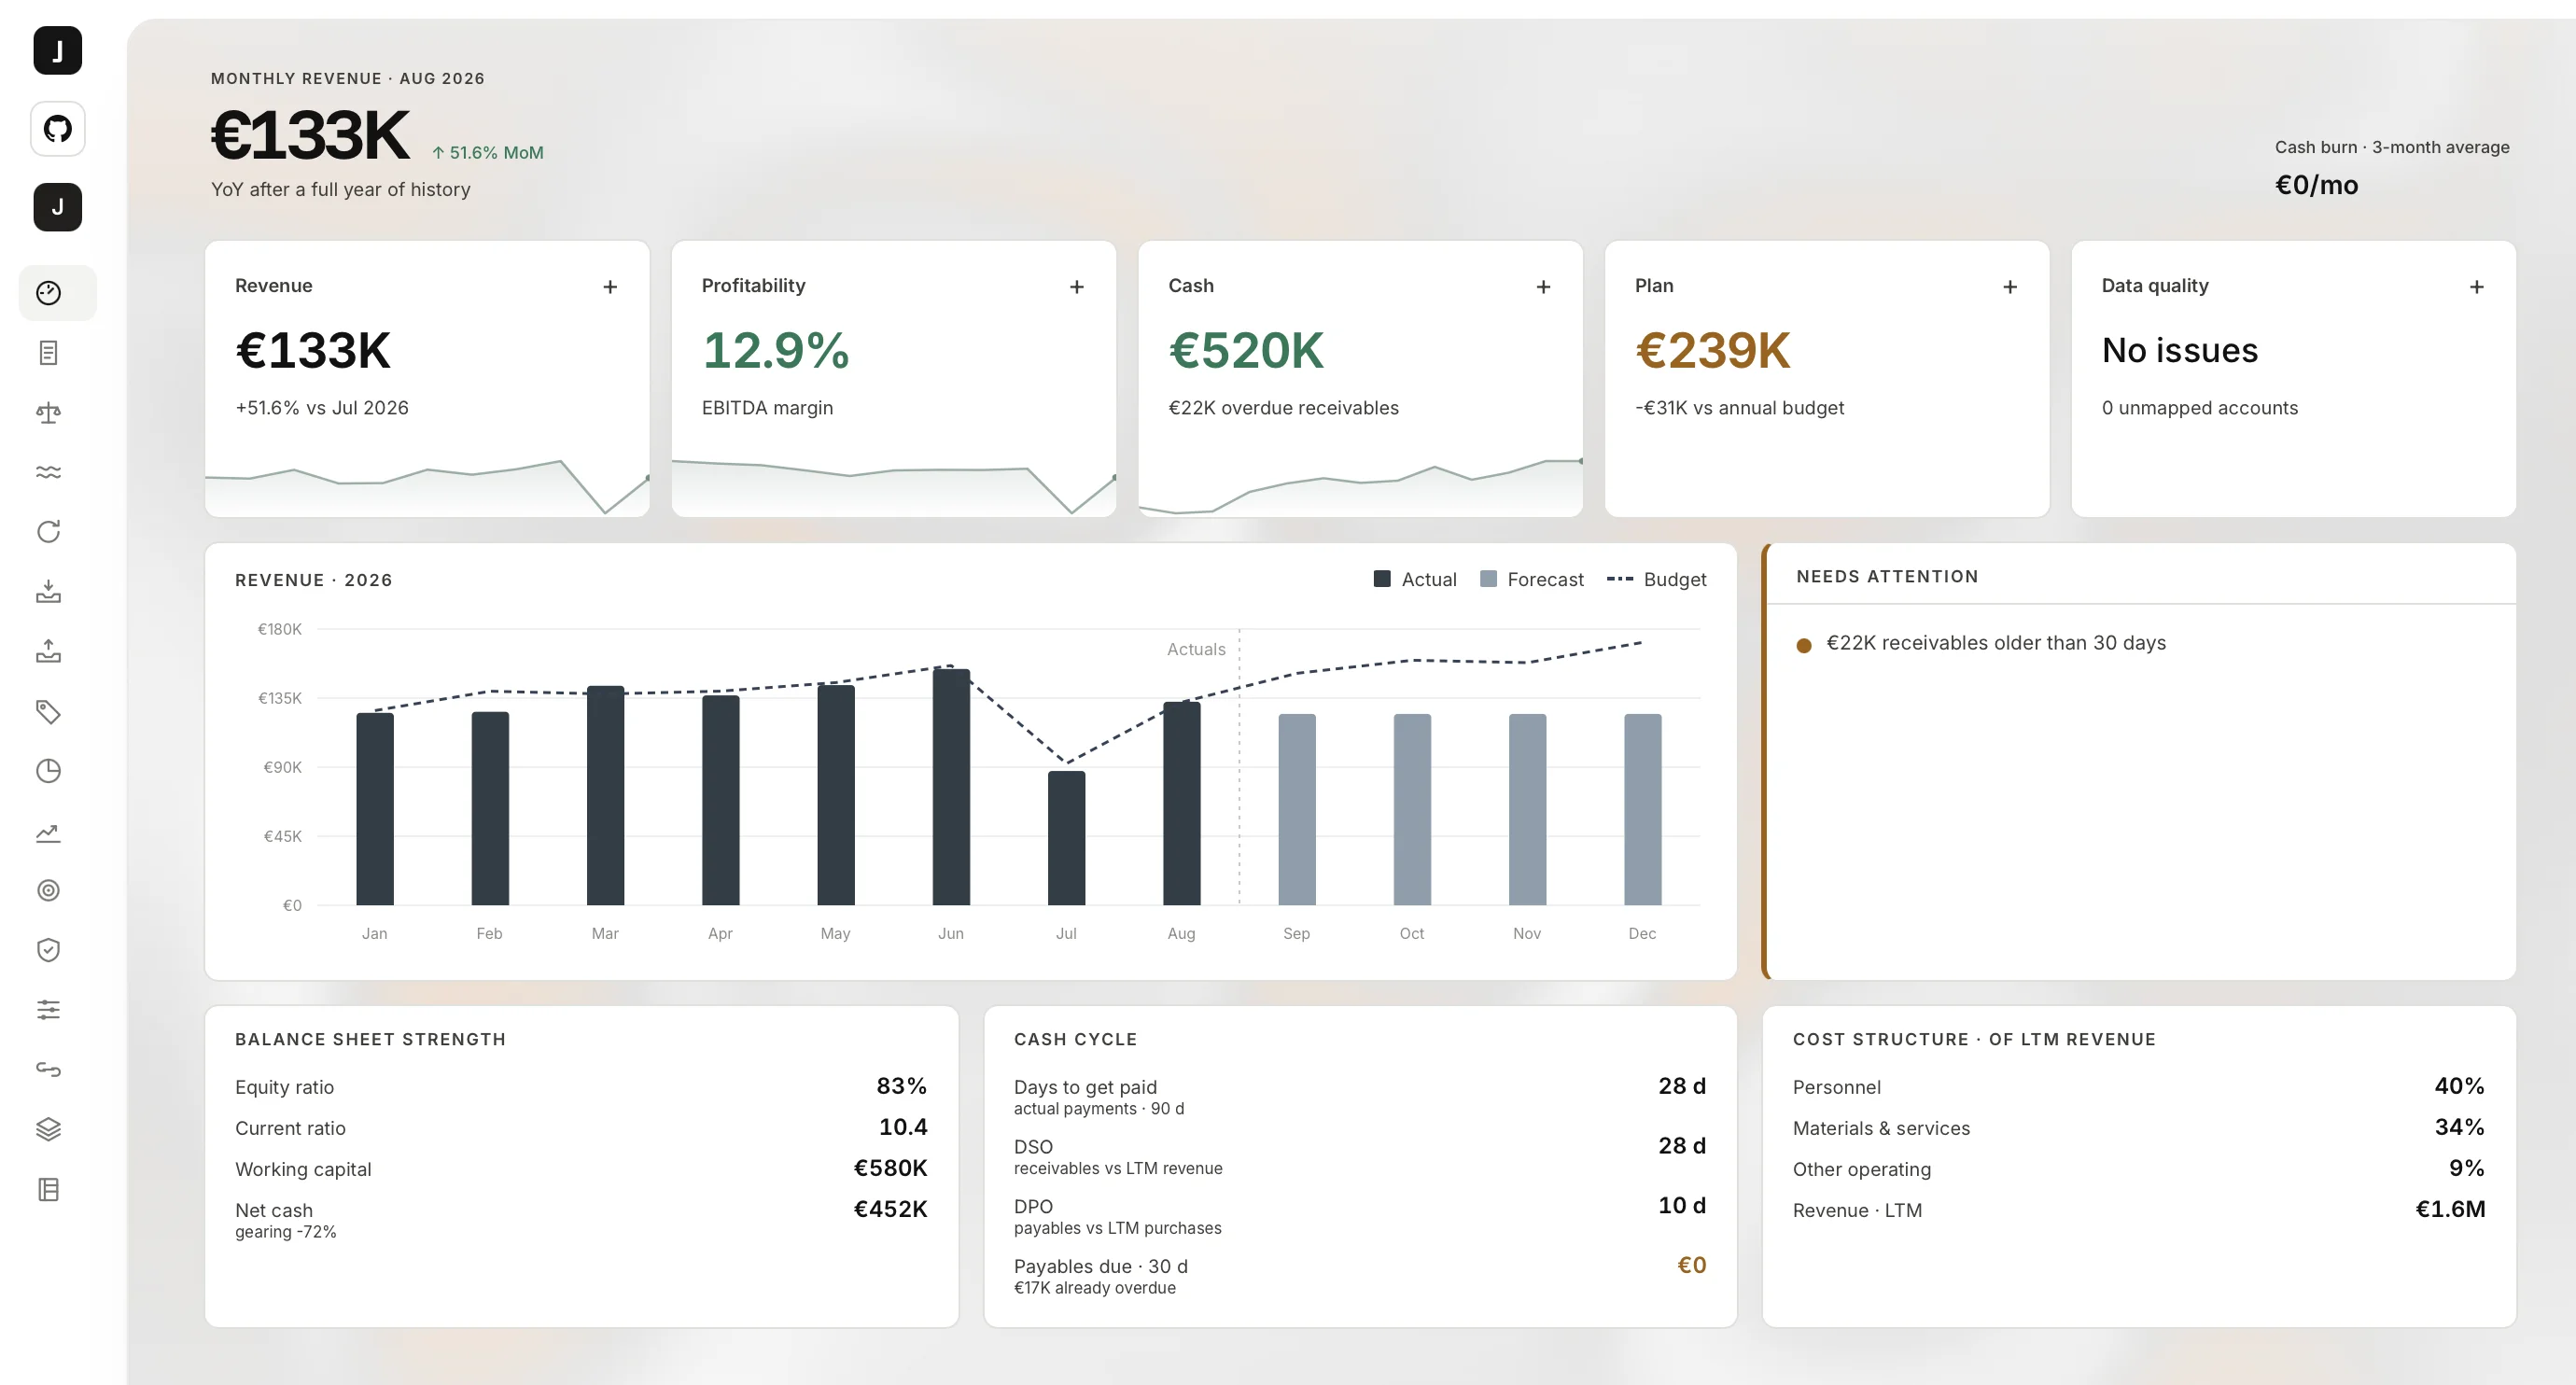Expand the Revenue card with its plus
This screenshot has width=2576, height=1385.
tap(610, 287)
